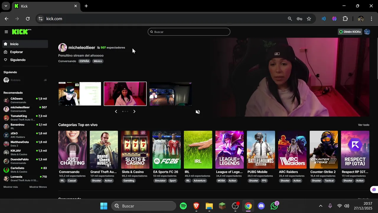Show hidden tray icons chevron

click(321, 206)
